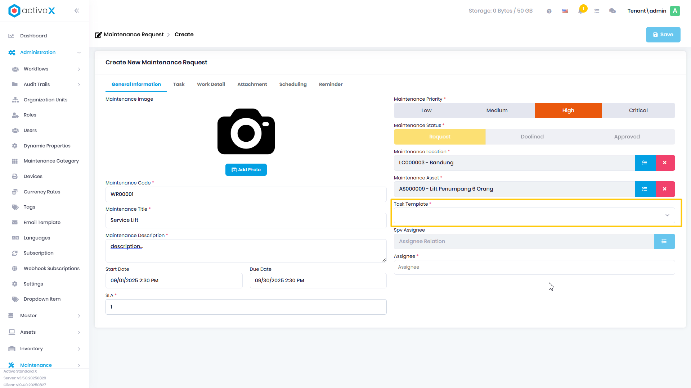Click the admin user avatar
The height and width of the screenshot is (388, 691).
pyautogui.click(x=675, y=11)
